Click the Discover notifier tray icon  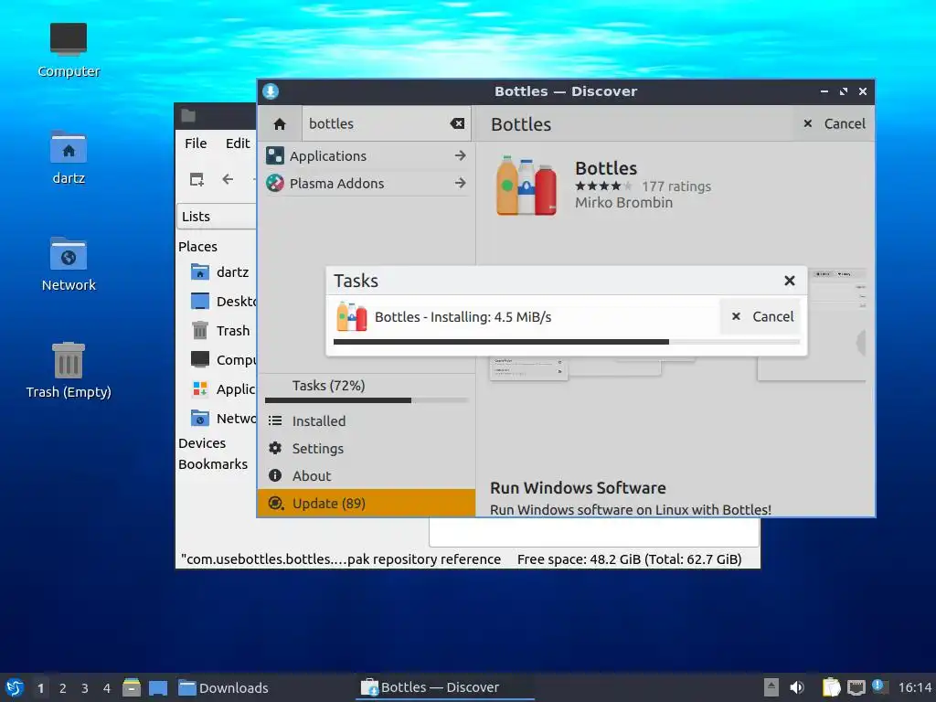(878, 686)
